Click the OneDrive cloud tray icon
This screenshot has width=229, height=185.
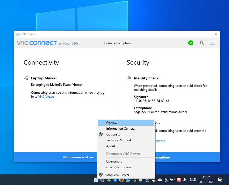[x=160, y=180]
